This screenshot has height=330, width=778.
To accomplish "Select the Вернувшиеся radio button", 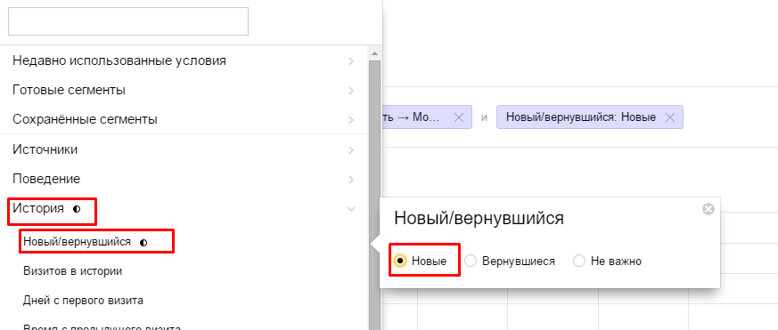I will pyautogui.click(x=471, y=261).
